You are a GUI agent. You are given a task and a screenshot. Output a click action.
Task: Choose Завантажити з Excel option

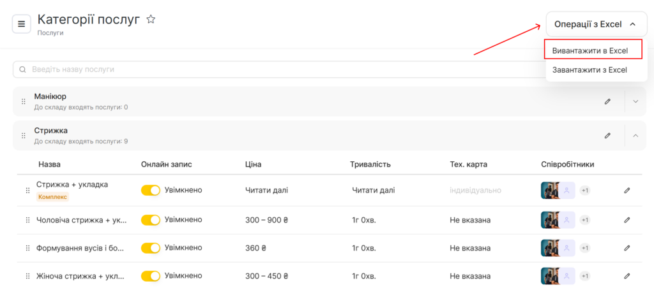pos(590,69)
